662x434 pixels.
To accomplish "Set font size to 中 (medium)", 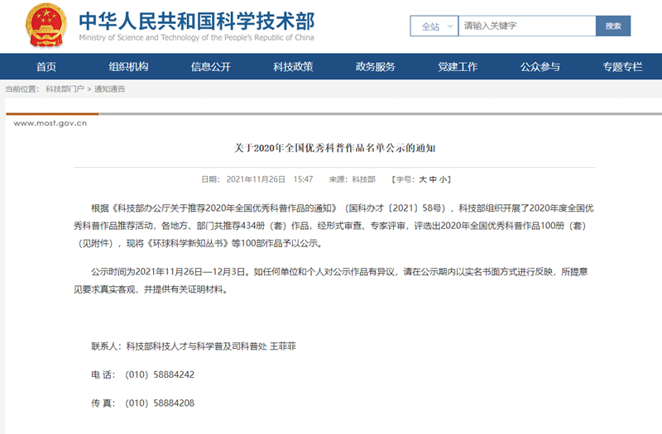I will (433, 179).
